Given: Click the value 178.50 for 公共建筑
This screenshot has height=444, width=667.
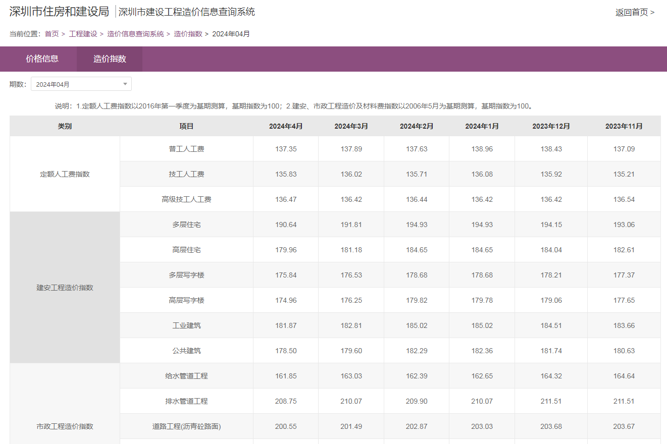Looking at the screenshot, I should [286, 351].
